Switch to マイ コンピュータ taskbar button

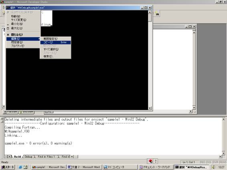click(120, 167)
